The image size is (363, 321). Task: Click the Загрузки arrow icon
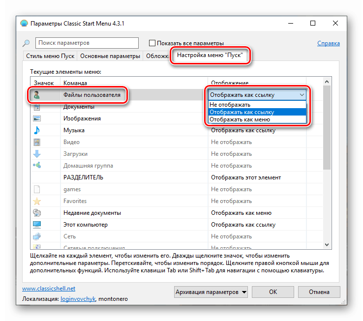tap(37, 154)
